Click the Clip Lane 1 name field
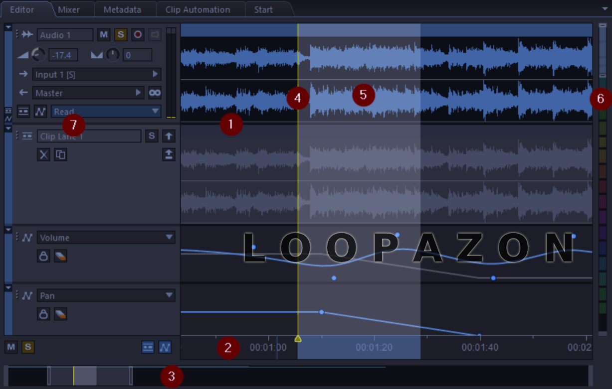 click(89, 136)
